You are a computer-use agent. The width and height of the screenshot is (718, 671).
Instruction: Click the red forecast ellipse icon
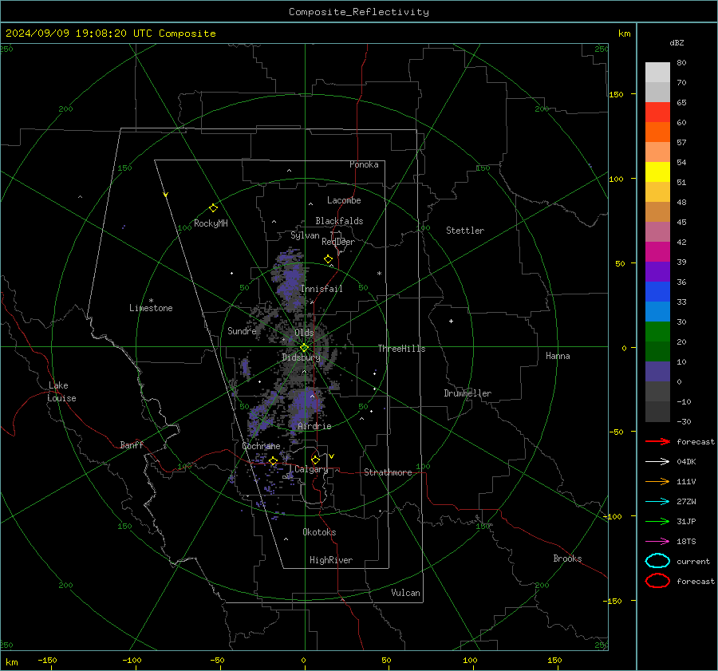(x=657, y=581)
